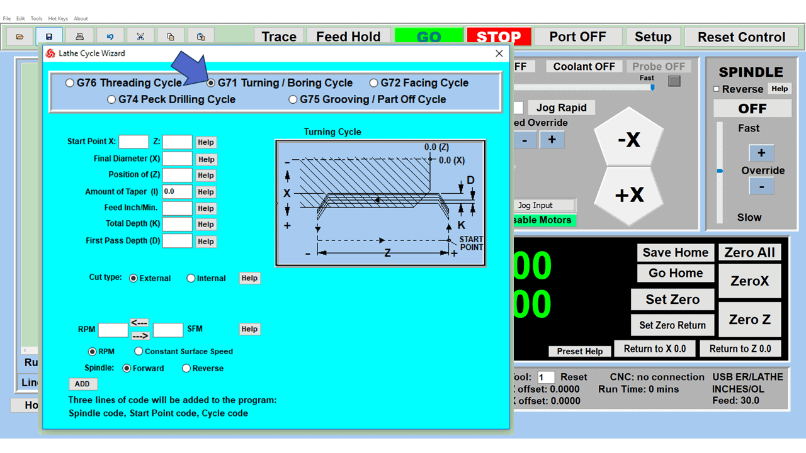The width and height of the screenshot is (806, 453).
Task: Click the Preset Help button
Action: click(580, 351)
